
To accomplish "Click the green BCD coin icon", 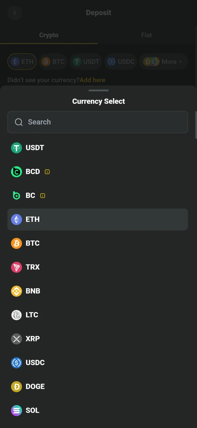I will coord(16,172).
